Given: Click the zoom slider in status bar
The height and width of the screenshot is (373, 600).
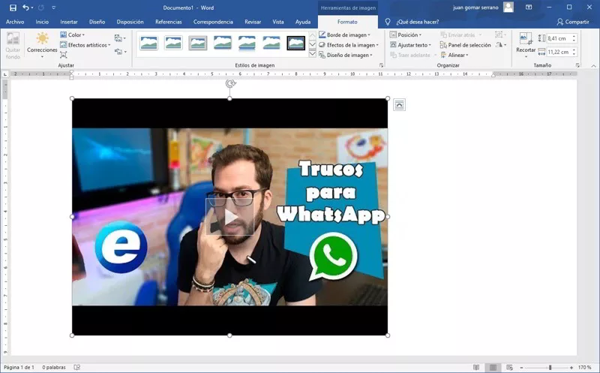Looking at the screenshot, I should tap(550, 367).
